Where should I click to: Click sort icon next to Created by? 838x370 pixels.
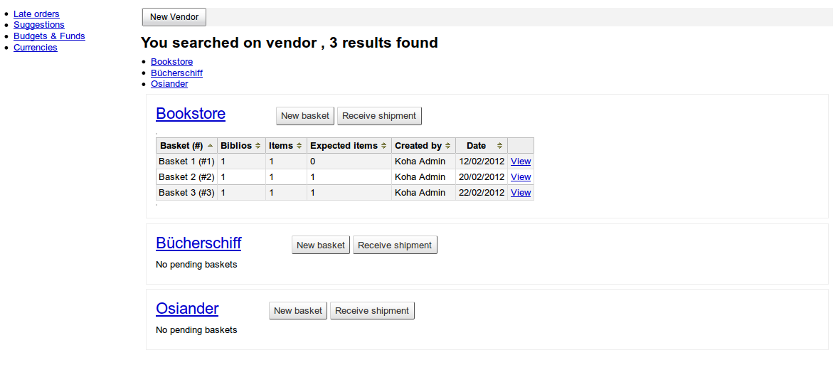point(448,146)
